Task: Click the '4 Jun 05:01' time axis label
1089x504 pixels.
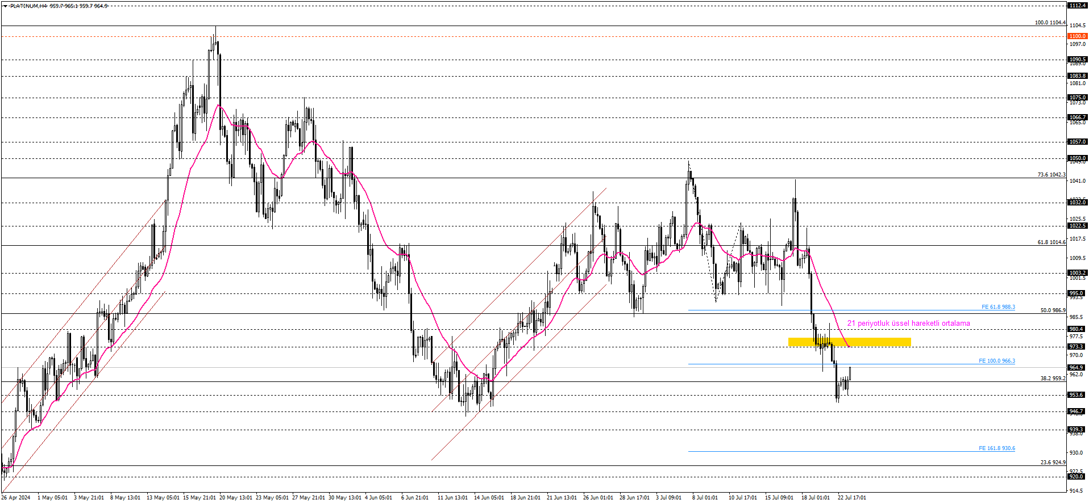Action: coord(379,498)
